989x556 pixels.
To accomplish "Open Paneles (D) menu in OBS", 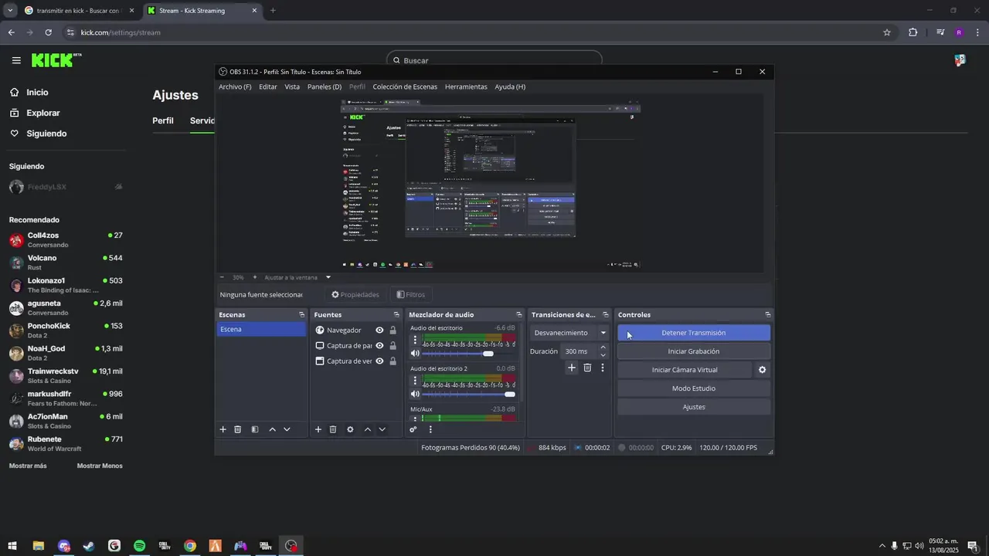I will tap(325, 86).
